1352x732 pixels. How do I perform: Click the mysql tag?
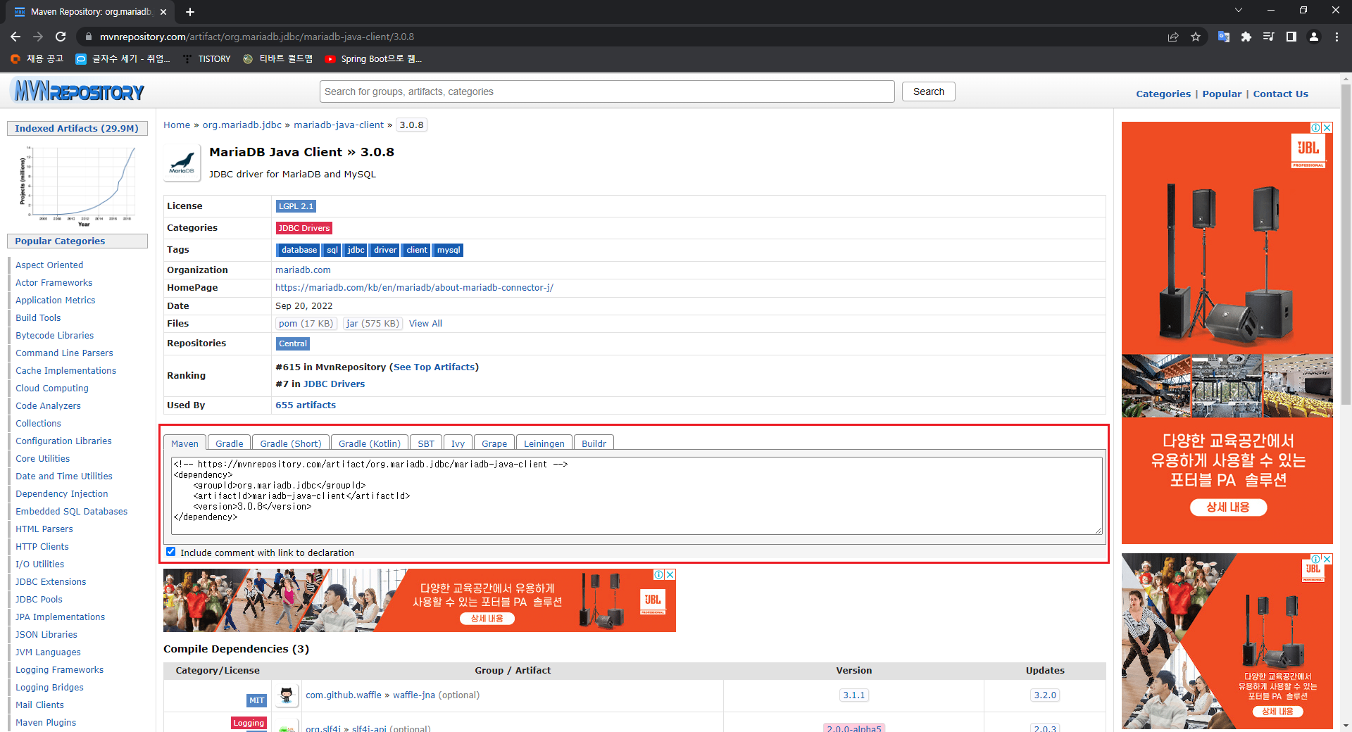point(448,250)
